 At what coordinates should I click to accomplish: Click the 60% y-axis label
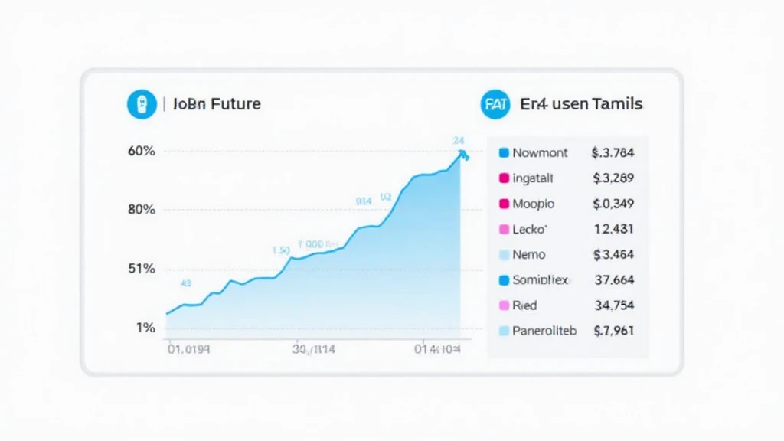tap(142, 151)
